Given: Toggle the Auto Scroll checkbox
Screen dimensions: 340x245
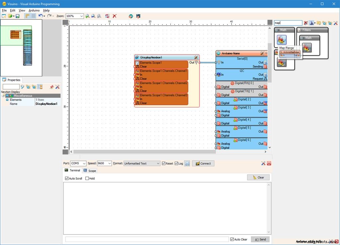Looking at the screenshot, I should 67,178.
